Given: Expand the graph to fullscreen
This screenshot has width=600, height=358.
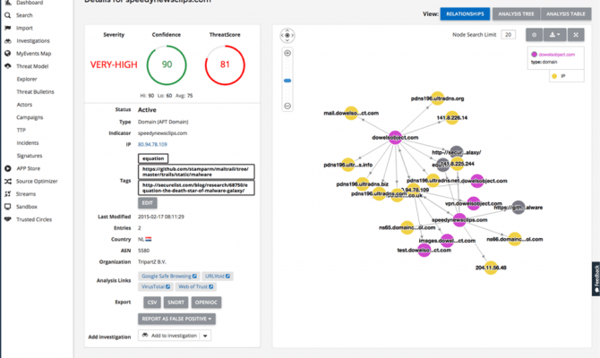Looking at the screenshot, I should 575,34.
